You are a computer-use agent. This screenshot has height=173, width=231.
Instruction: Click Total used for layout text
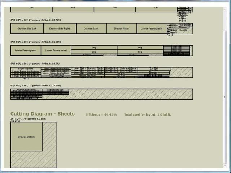[x=148, y=114]
